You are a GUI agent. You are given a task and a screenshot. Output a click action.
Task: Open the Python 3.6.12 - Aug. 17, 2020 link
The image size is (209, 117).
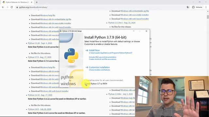40,95
